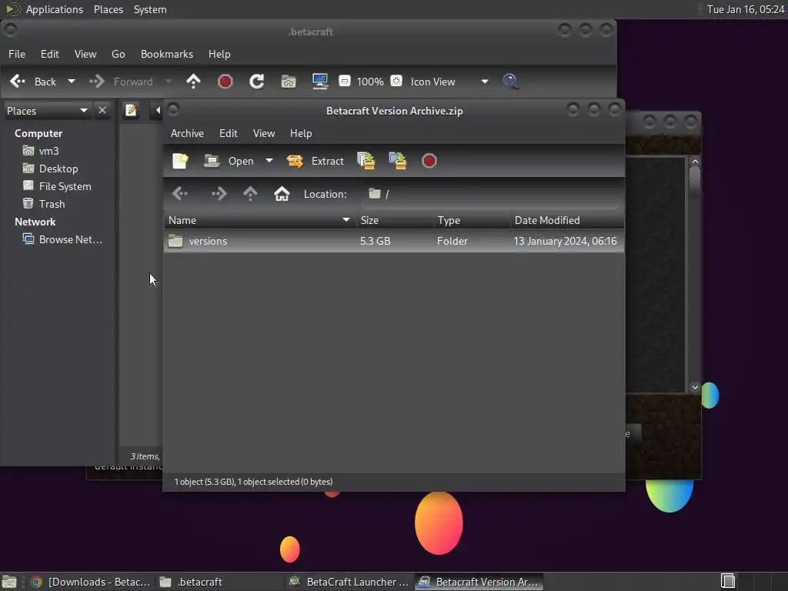Go up to parent folder in file manager

tap(193, 82)
